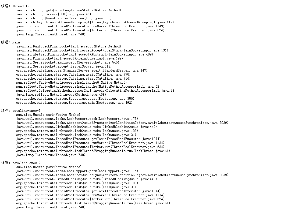This screenshot has height=212, width=295.
Task: Click the AsynchronousChannelGroupImpl$1.run line
Action: click(x=95, y=22)
